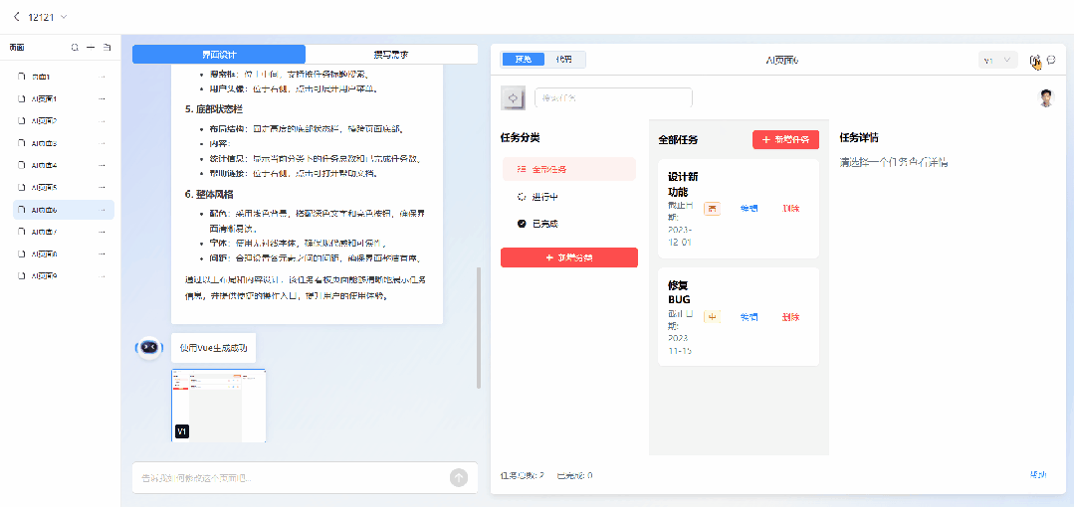This screenshot has height=507, width=1074.
Task: Edit the 设计新功能 task
Action: [749, 209]
